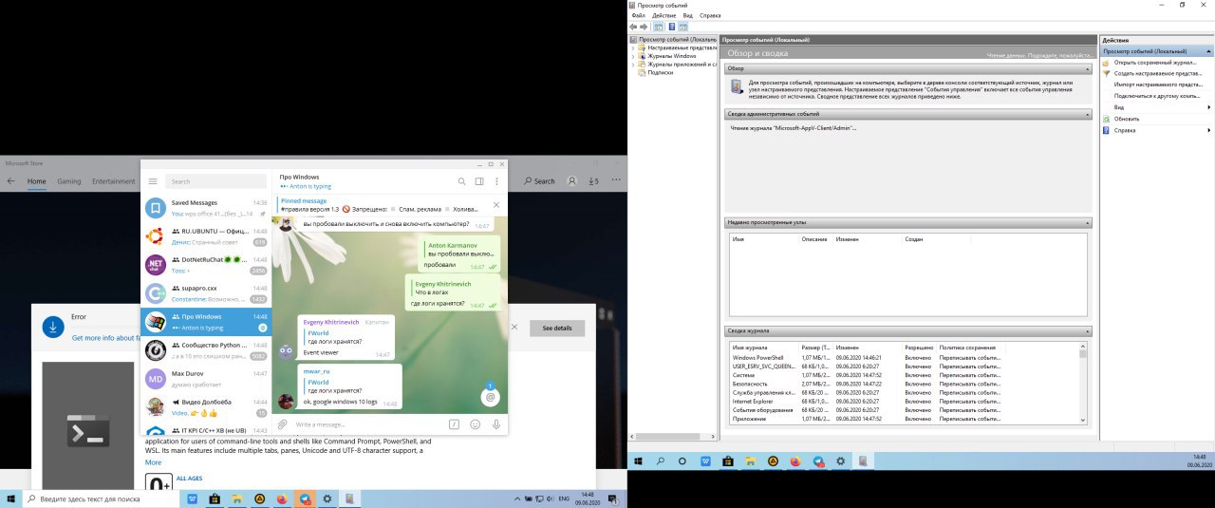
Task: Click See details in the Store error
Action: point(557,328)
